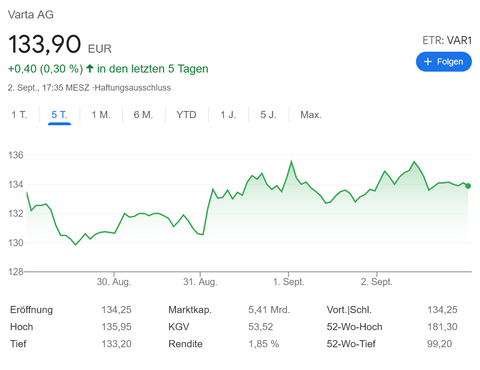Click the 1. Sept. date axis label
Image resolution: width=480 pixels, height=370 pixels.
pyautogui.click(x=288, y=282)
